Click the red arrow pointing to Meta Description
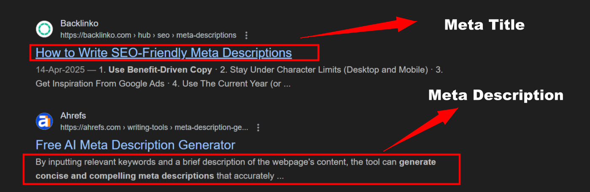This screenshot has height=192, width=590. click(422, 129)
